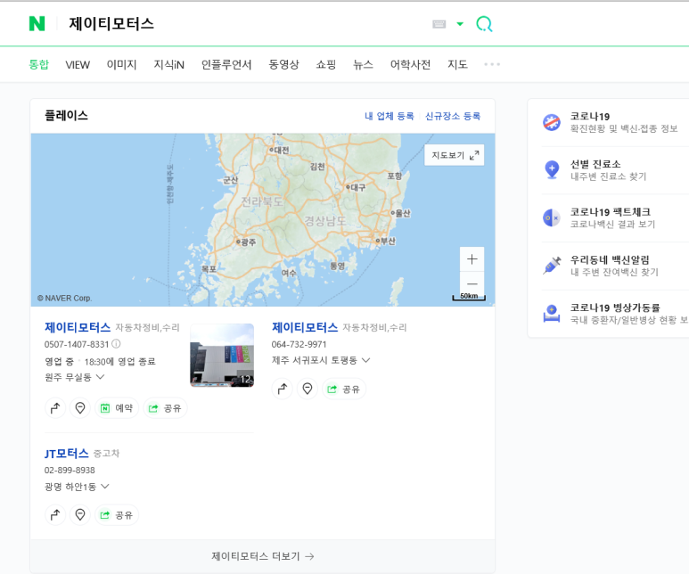
Task: Open 코로나19 팩트체크 link
Action: click(x=612, y=218)
